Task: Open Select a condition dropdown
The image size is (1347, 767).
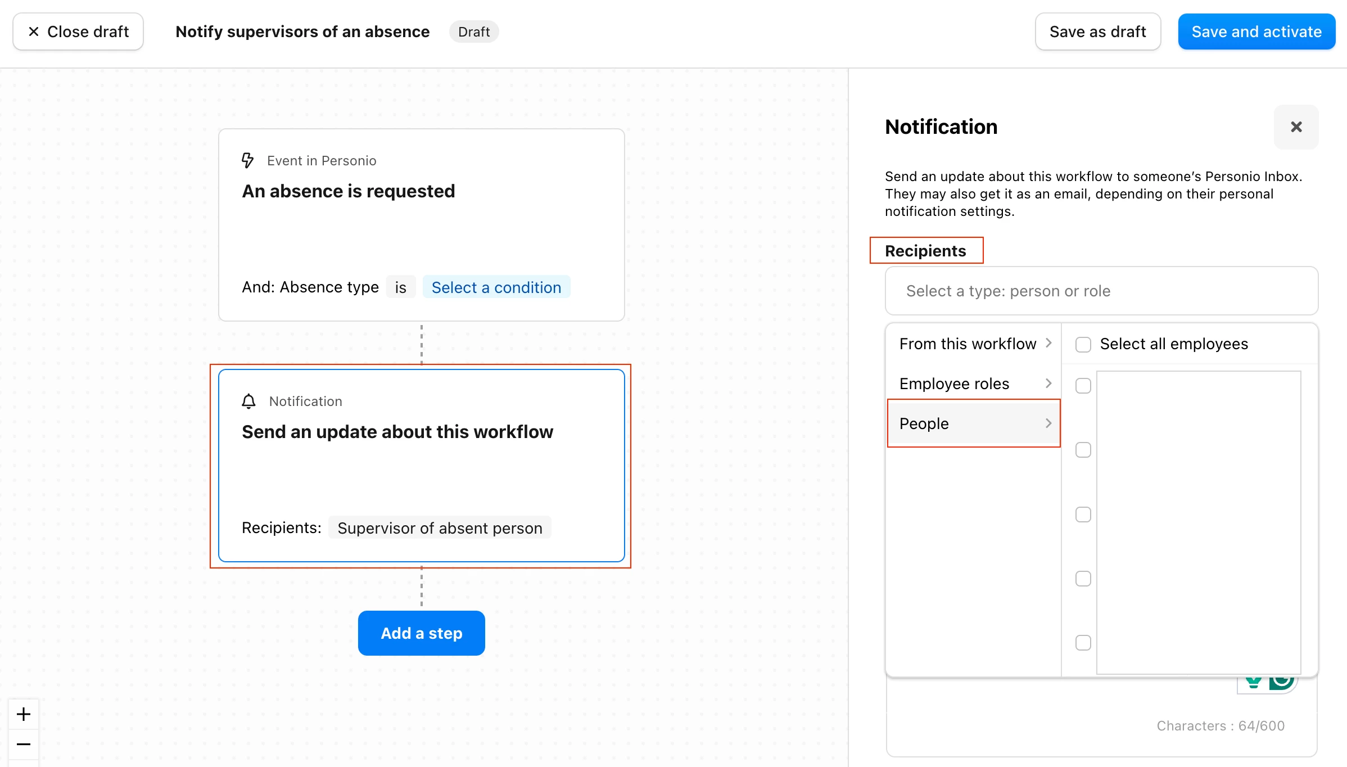Action: [x=496, y=287]
